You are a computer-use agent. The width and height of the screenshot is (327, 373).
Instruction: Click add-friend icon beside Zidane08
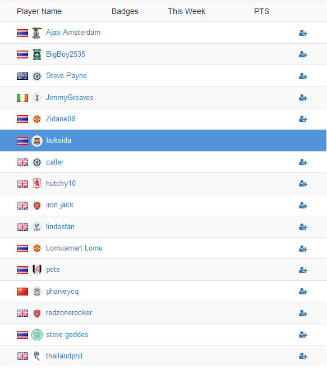303,119
